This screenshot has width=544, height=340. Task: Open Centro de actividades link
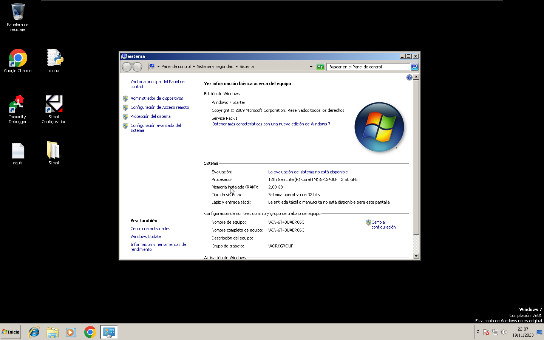150,229
